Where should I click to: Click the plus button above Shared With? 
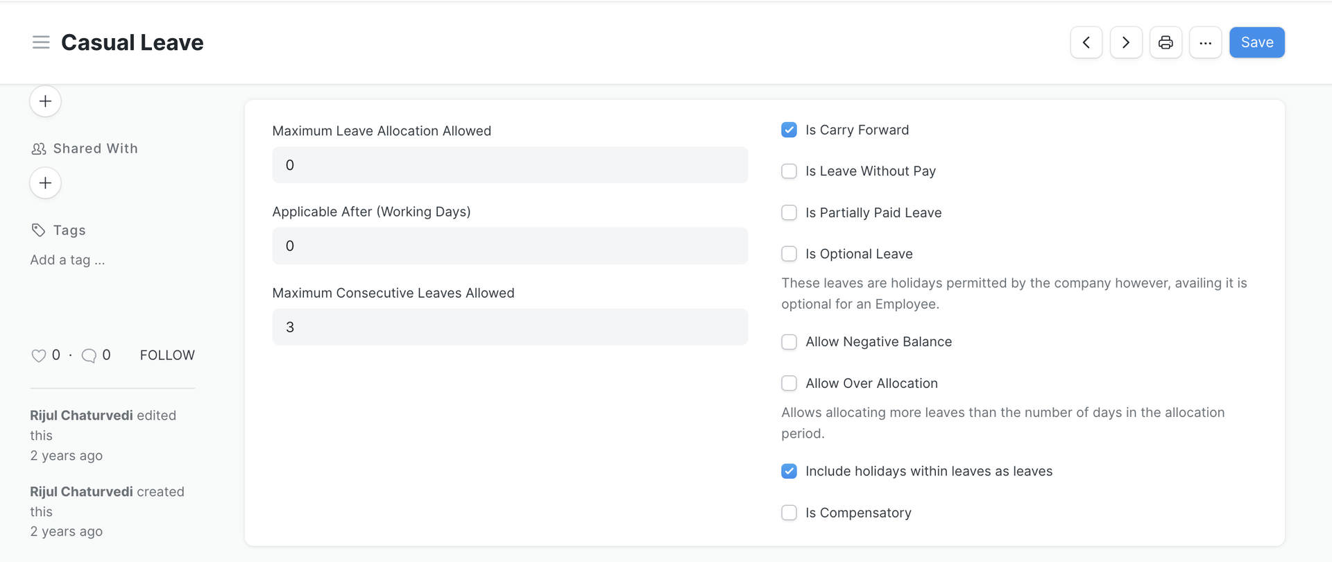pos(45,101)
